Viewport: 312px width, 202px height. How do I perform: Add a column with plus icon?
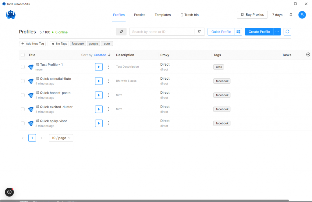(308, 55)
